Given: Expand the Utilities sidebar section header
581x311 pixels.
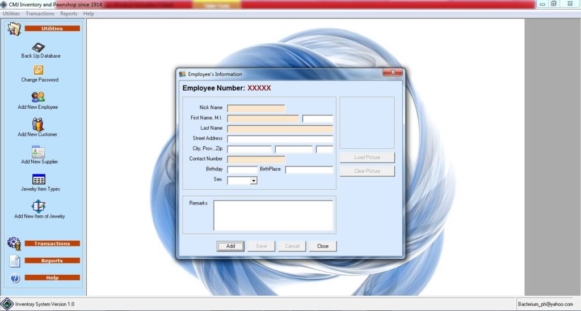Looking at the screenshot, I should click(52, 28).
